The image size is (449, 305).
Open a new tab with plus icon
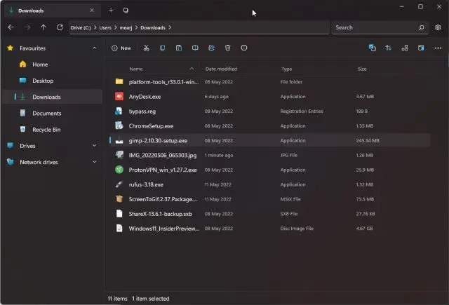click(x=111, y=11)
